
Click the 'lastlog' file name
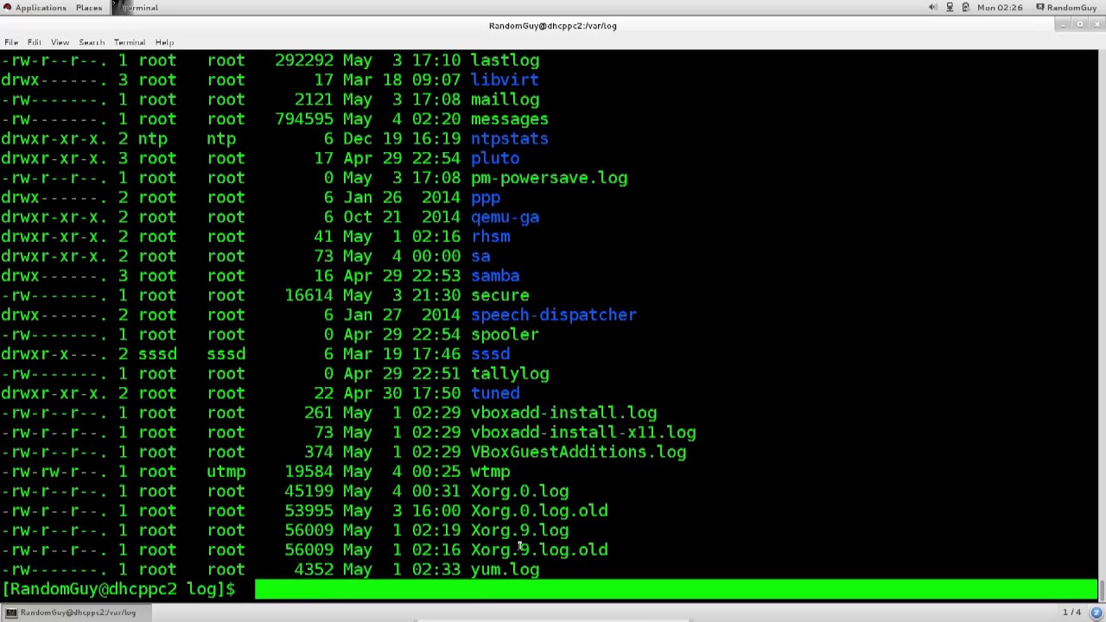tap(505, 60)
